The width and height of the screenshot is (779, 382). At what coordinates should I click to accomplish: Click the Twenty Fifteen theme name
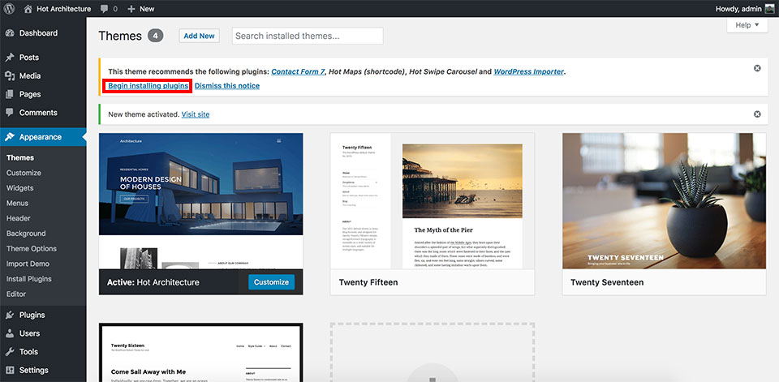[x=368, y=282]
